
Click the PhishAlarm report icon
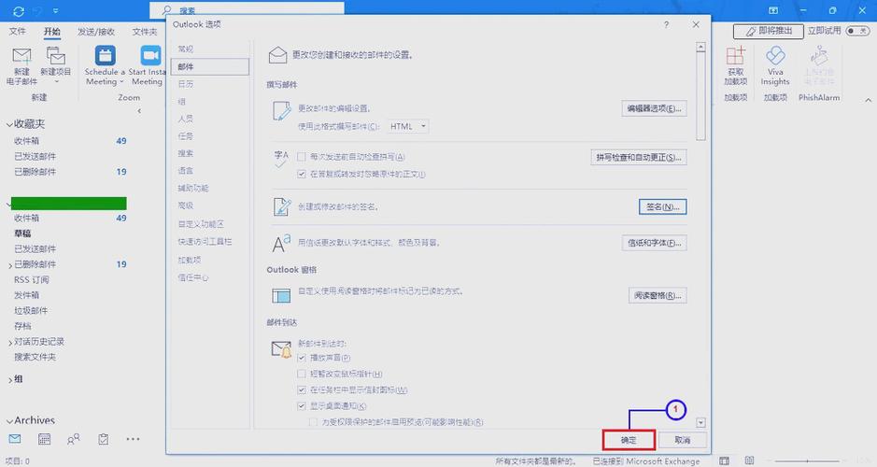pos(819,56)
